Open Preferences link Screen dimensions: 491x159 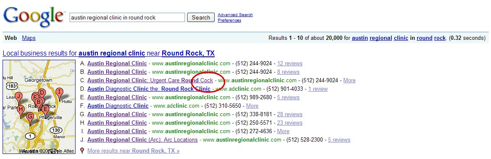point(229,20)
